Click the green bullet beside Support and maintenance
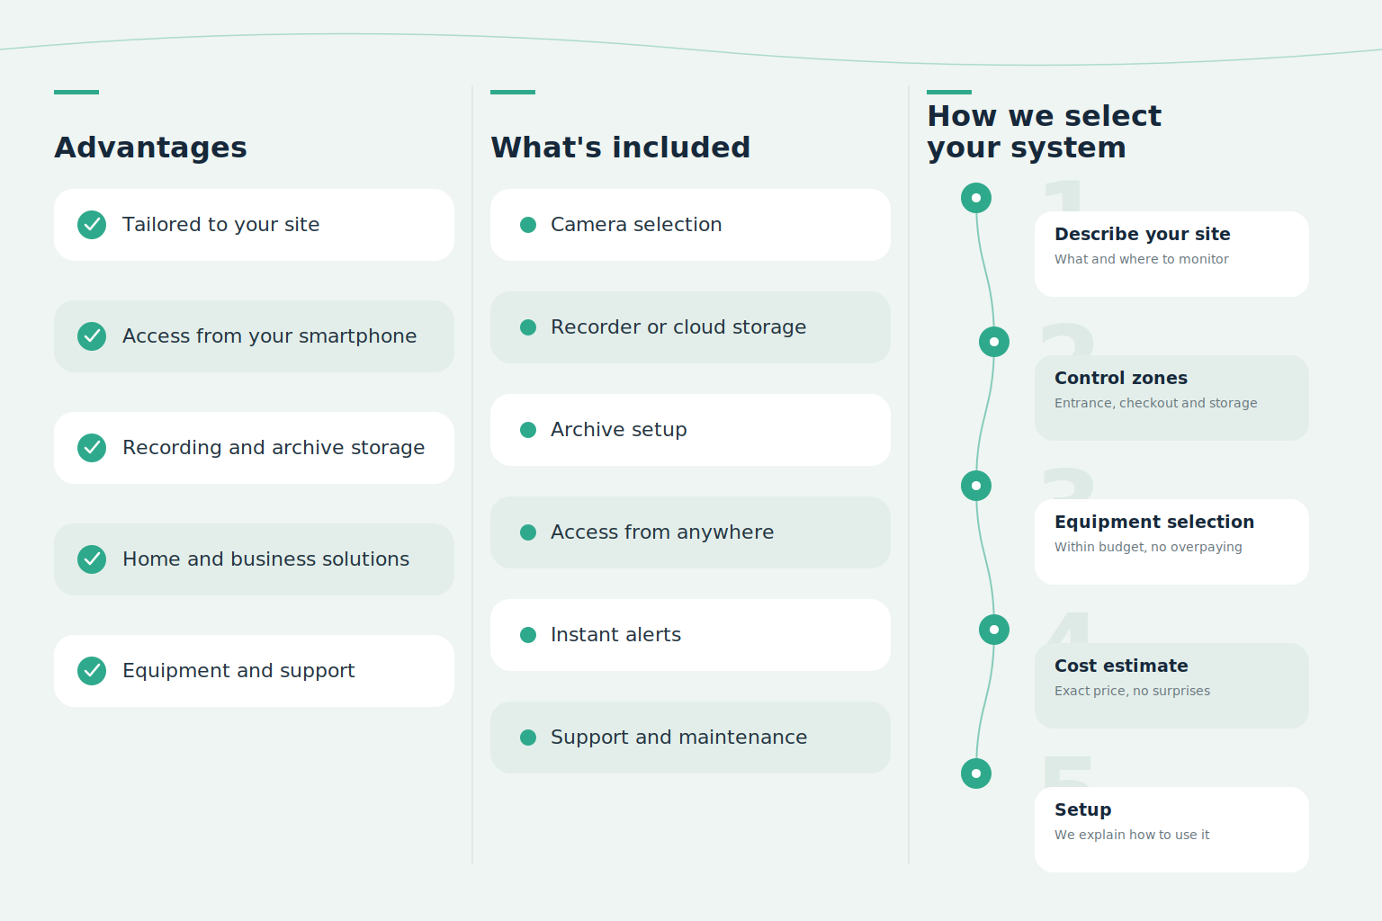This screenshot has width=1382, height=921. [528, 738]
